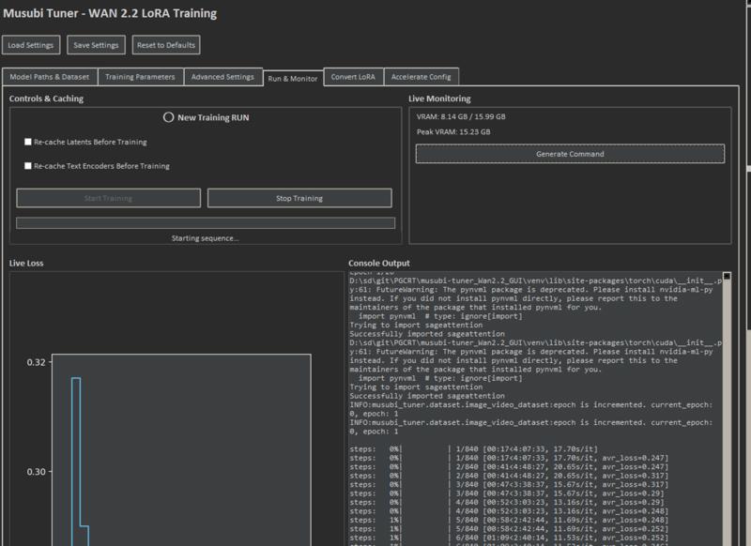This screenshot has height=546, width=751.
Task: Go to the Advanced Settings tab
Action: (x=222, y=77)
